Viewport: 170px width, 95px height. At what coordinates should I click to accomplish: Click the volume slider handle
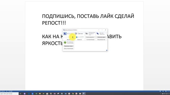pyautogui.click(x=77, y=37)
